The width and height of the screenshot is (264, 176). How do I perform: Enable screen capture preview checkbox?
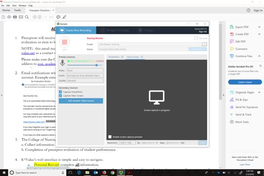[110, 137]
